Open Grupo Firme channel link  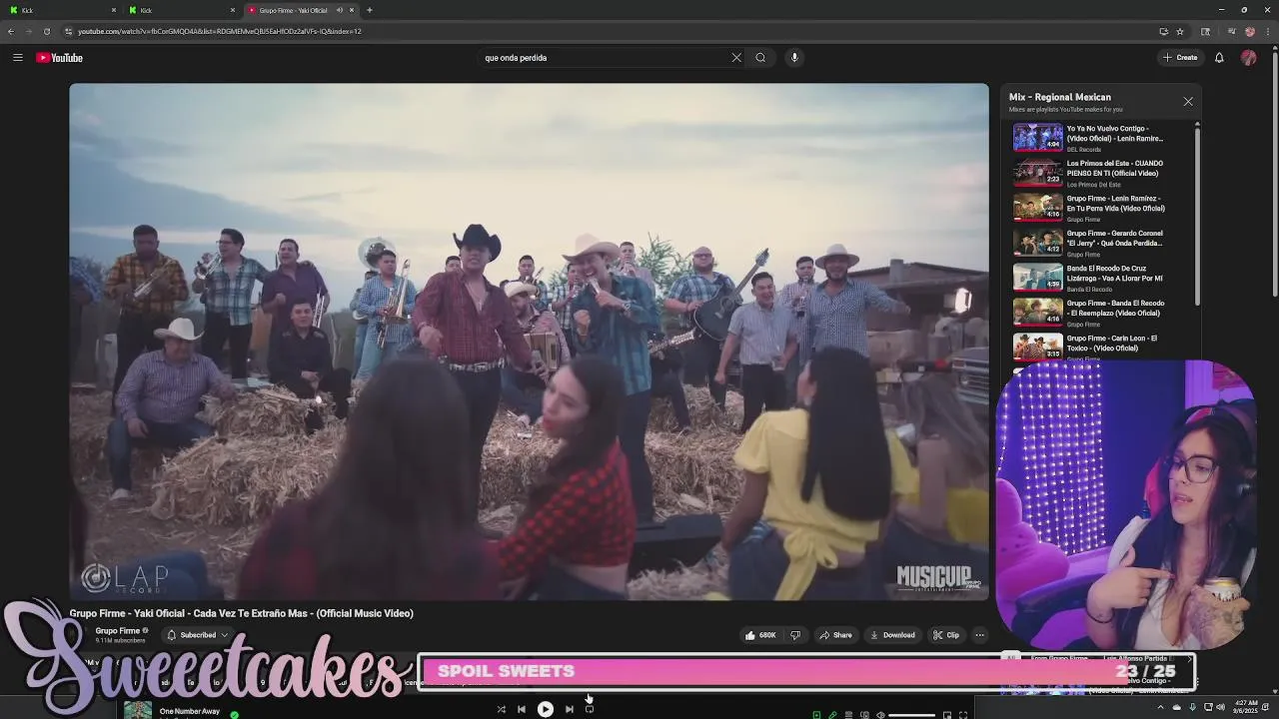pyautogui.click(x=118, y=631)
